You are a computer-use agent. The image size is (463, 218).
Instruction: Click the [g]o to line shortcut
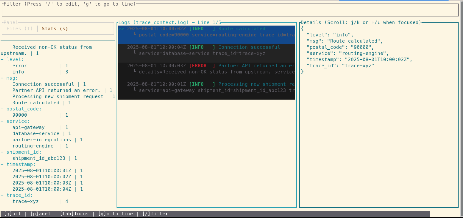115,214
